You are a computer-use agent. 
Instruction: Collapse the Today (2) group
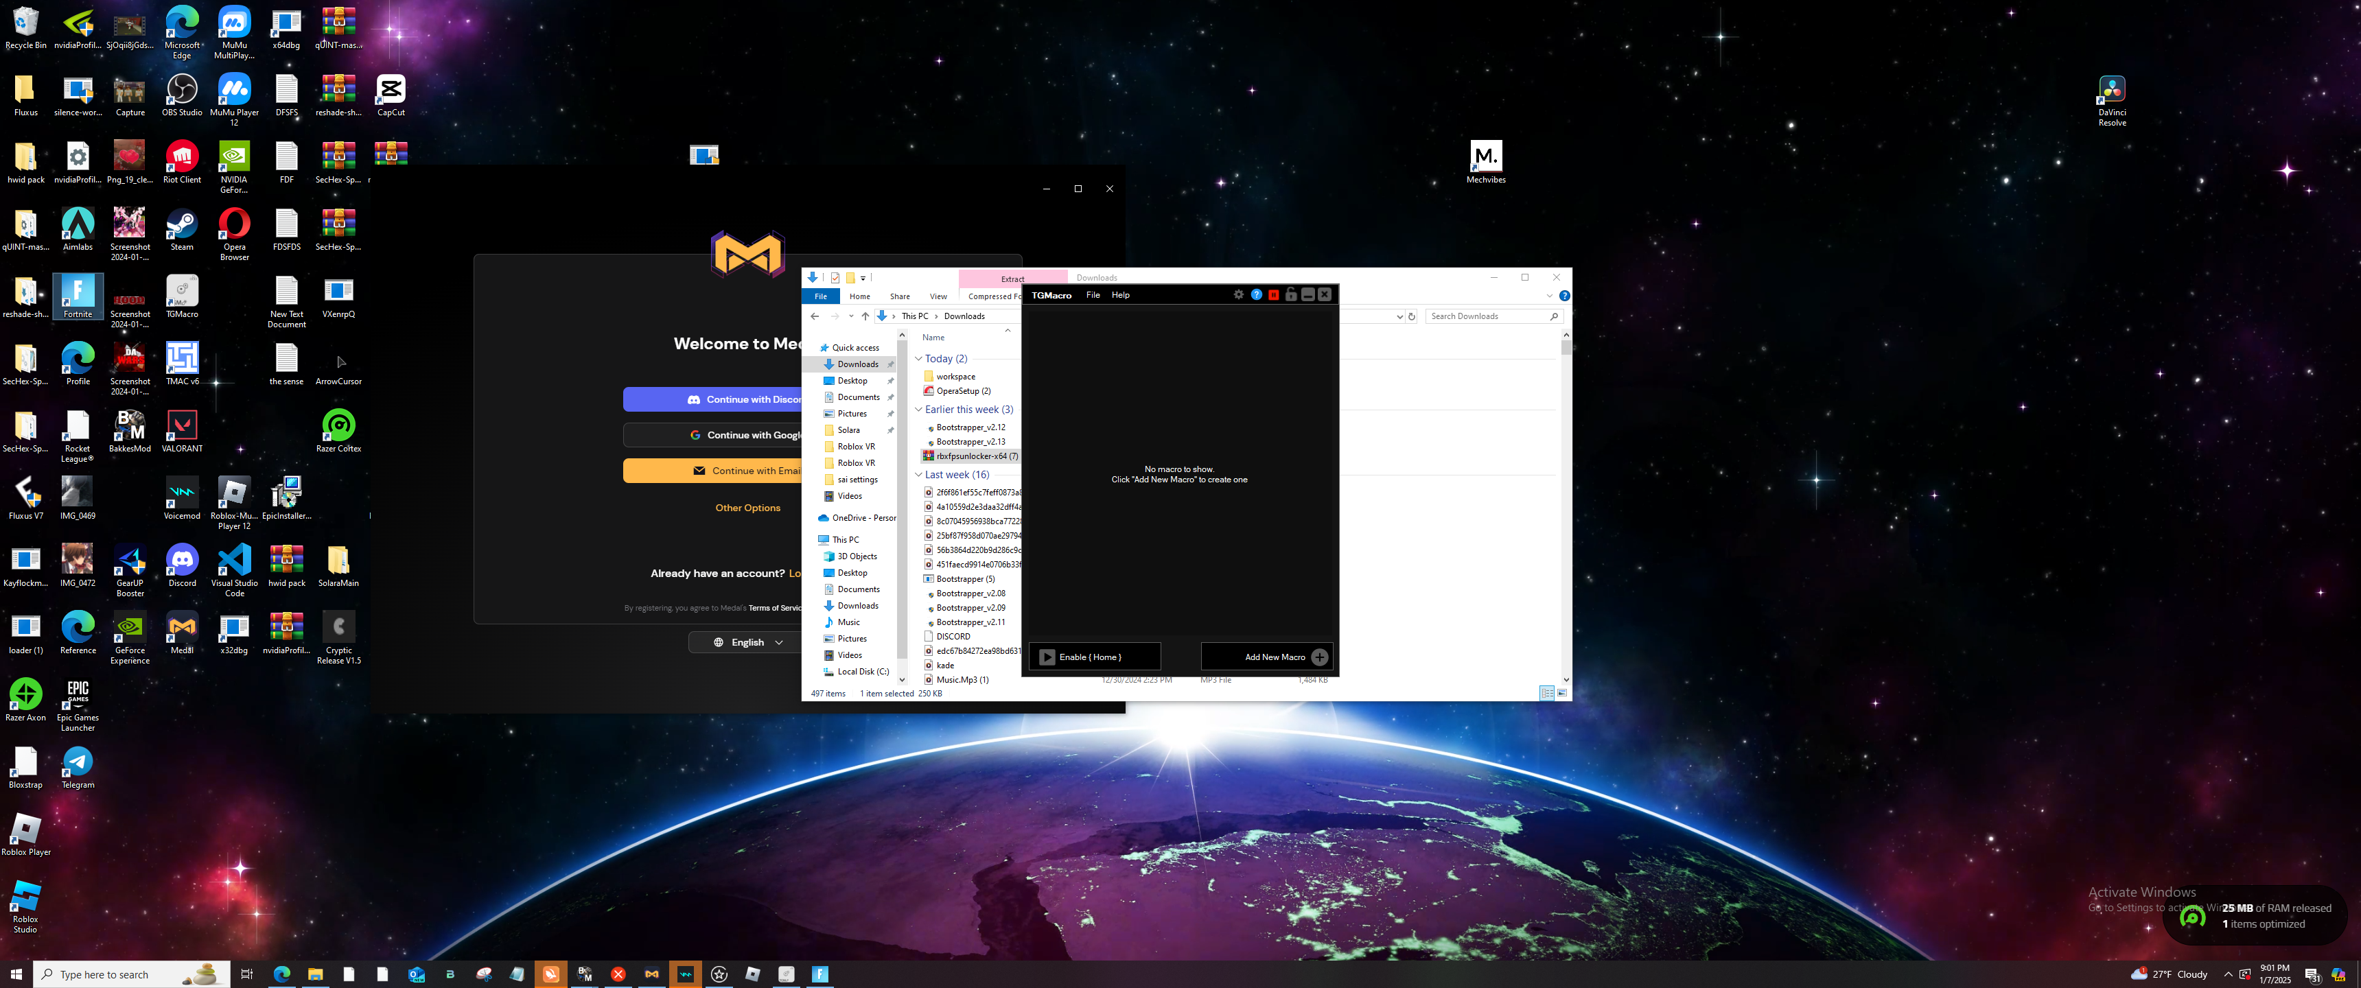(918, 358)
